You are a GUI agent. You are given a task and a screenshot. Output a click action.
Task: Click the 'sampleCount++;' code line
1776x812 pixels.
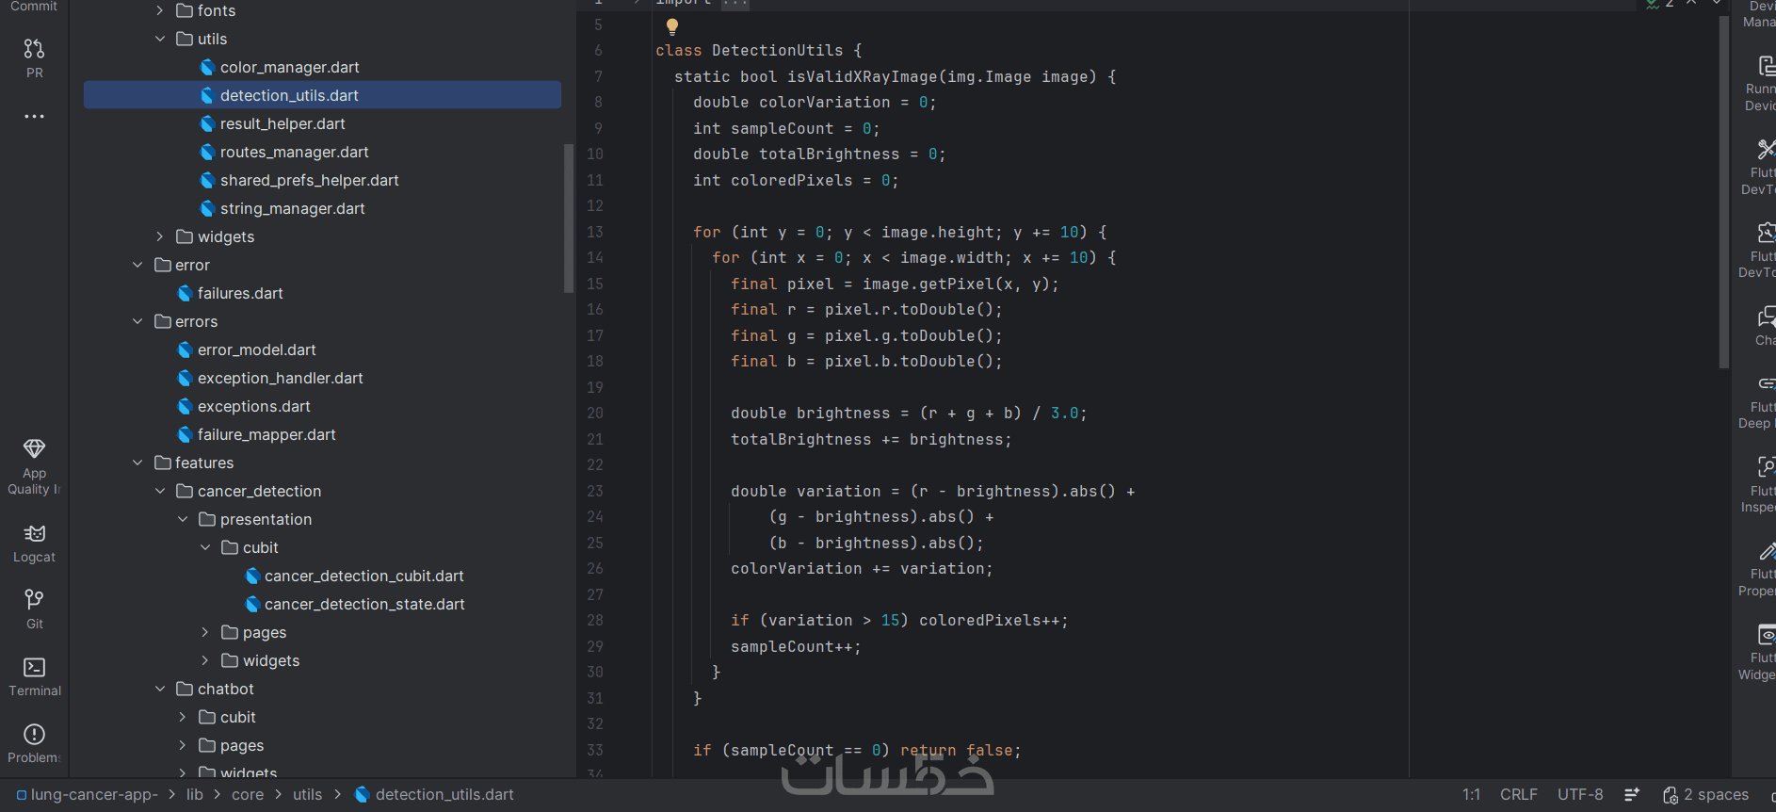point(796,647)
